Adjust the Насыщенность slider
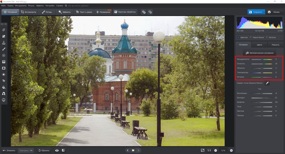This screenshot has height=154, width=285. [262, 59]
